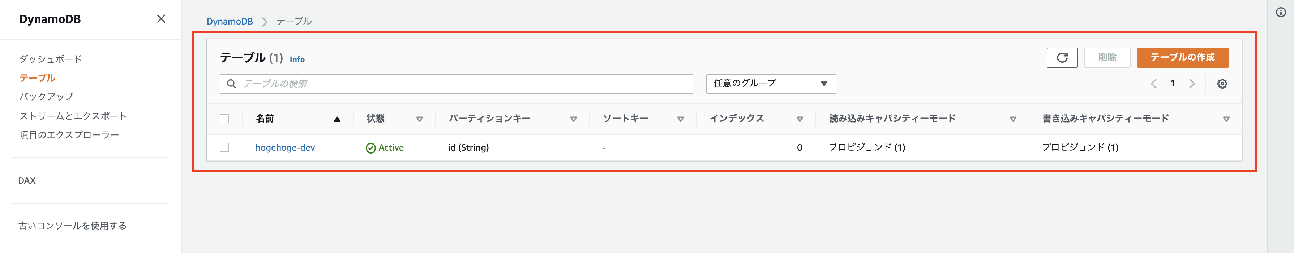Sort by 名前 column ascending arrow
Viewport: 1294px width, 253px height.
(337, 119)
